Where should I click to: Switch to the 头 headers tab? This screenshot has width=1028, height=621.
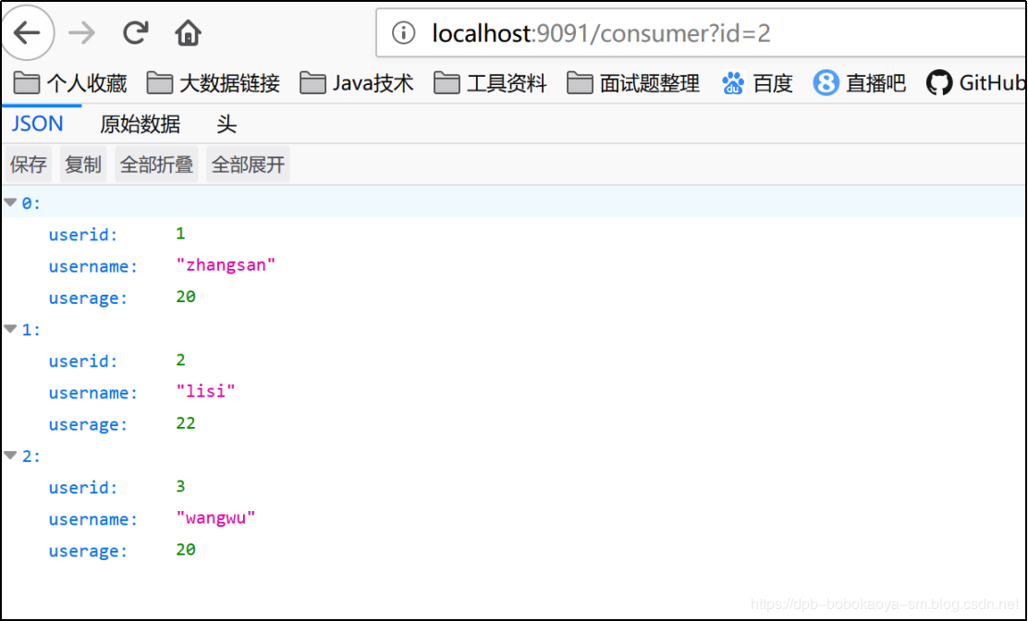pos(226,124)
